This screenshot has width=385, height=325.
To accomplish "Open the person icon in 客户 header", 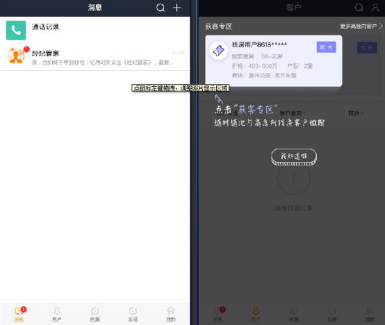I will click(375, 8).
